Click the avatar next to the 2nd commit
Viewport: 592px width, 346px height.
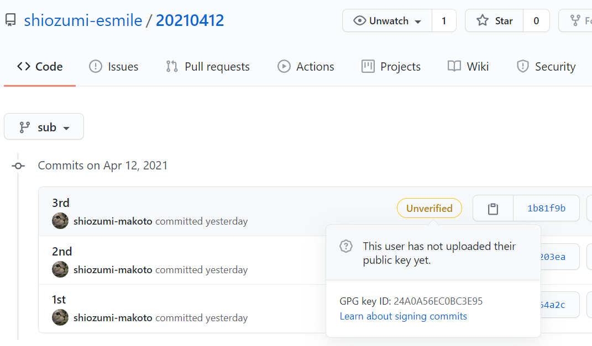point(60,269)
